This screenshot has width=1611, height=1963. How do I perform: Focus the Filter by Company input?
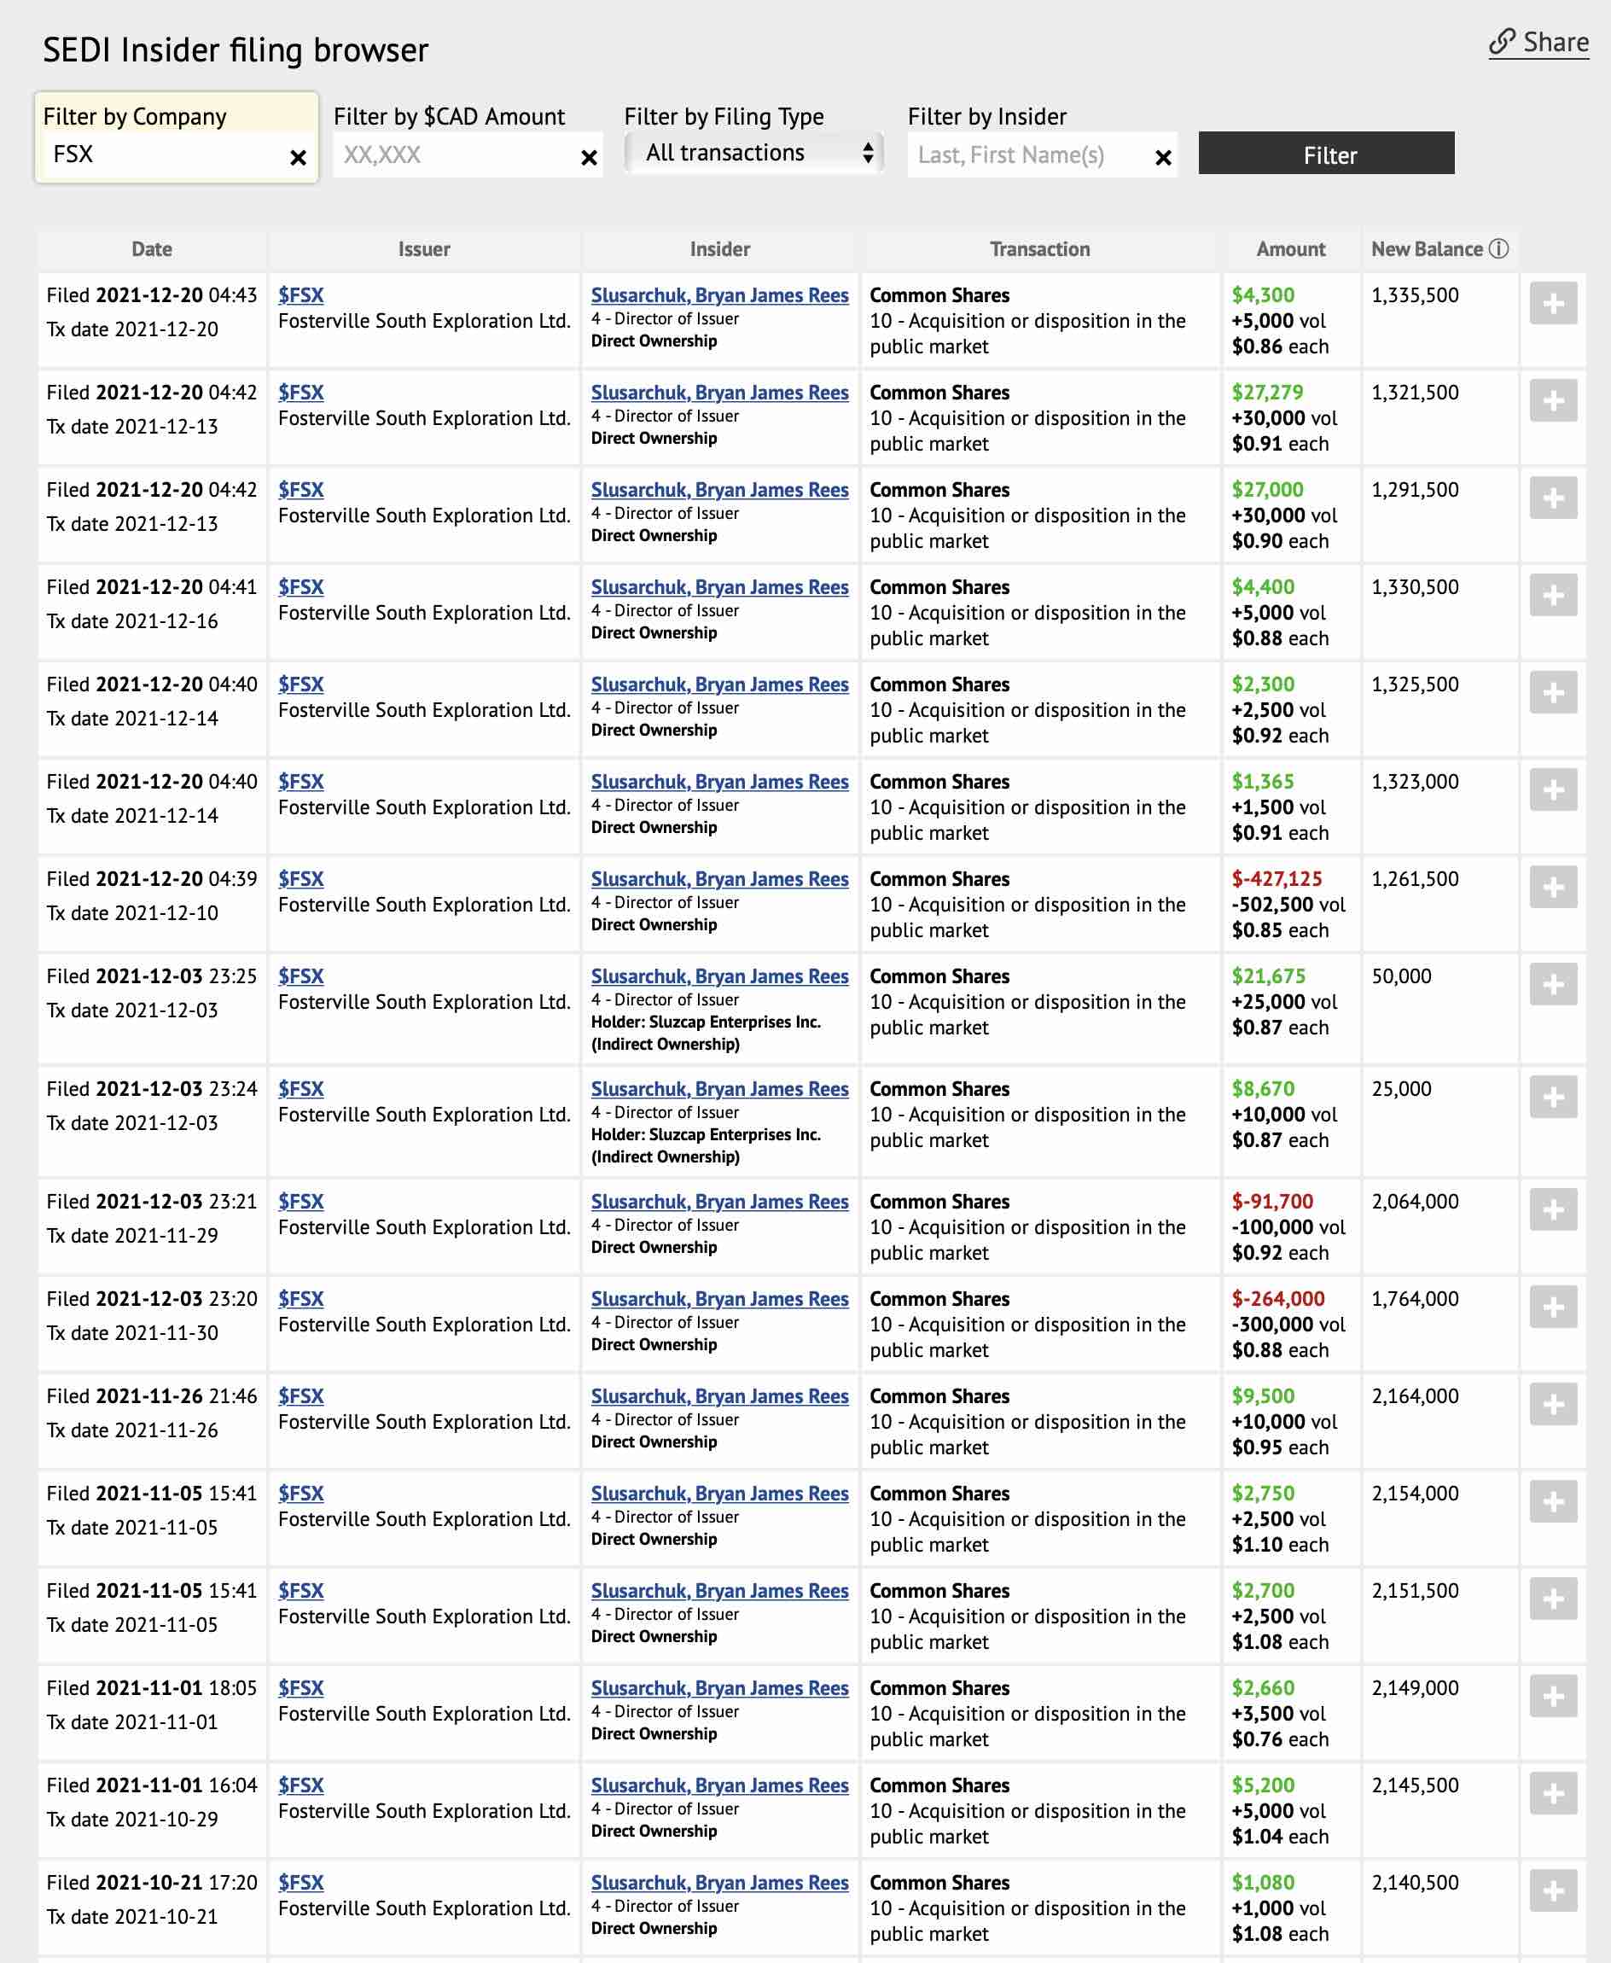coord(167,155)
